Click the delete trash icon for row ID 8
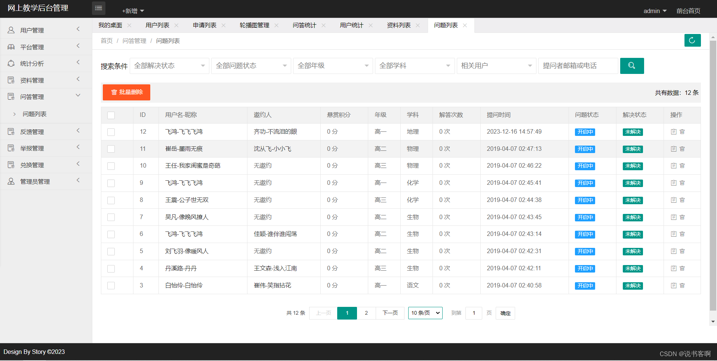Viewport: 717px width, 361px height. pos(682,200)
